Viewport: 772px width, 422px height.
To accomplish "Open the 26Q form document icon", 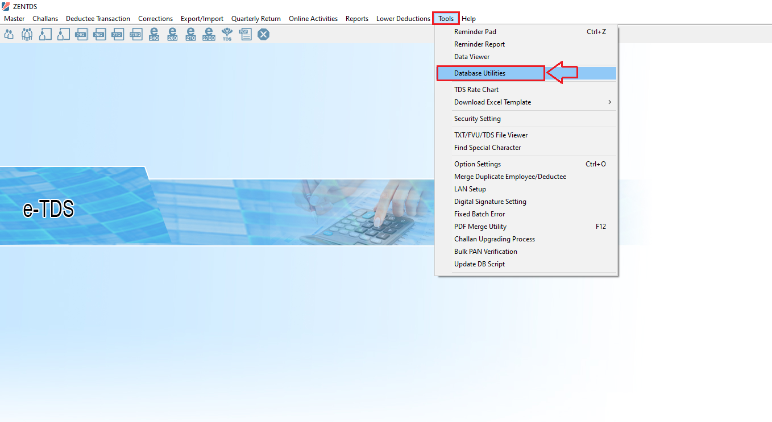I will 99,35.
